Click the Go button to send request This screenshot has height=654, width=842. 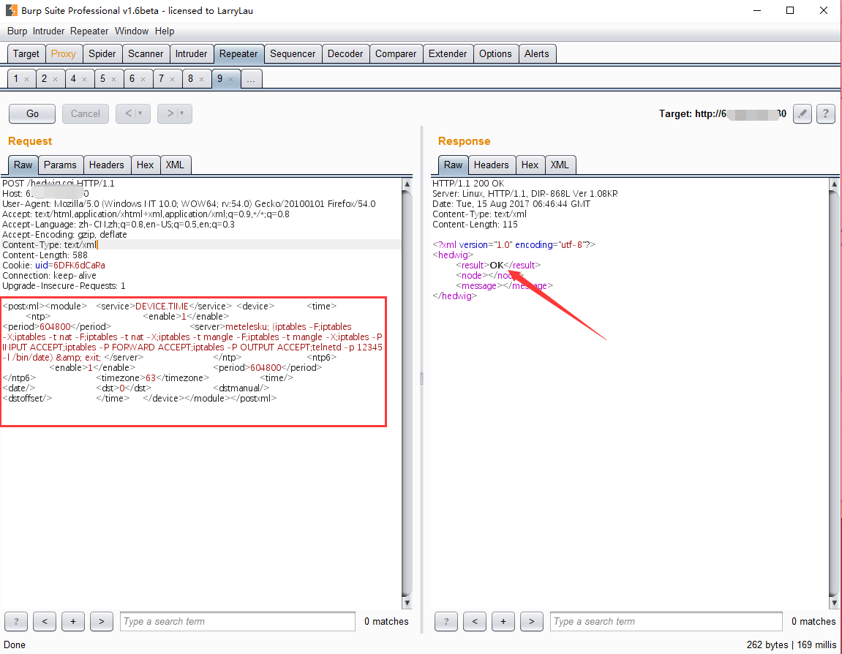coord(32,114)
